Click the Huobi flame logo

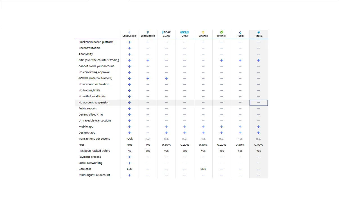coord(240,32)
